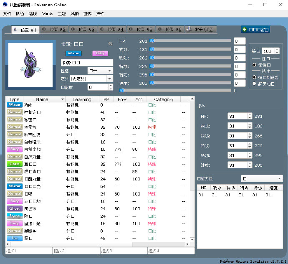Click the special attack EV value field
288x264 pixels.
tap(240, 66)
